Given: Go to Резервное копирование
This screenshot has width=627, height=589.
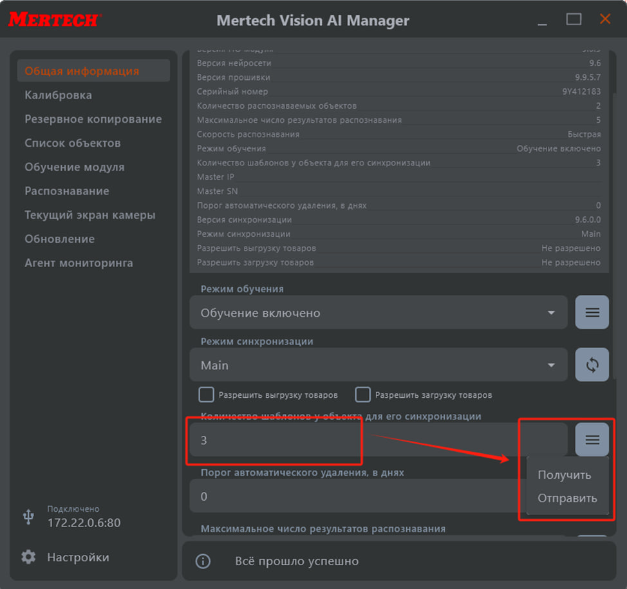Looking at the screenshot, I should 93,119.
